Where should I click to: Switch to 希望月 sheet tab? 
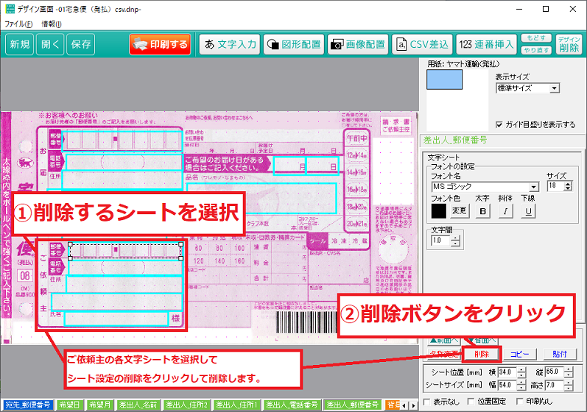tap(100, 405)
